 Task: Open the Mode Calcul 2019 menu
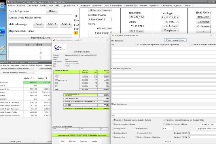tap(50, 5)
